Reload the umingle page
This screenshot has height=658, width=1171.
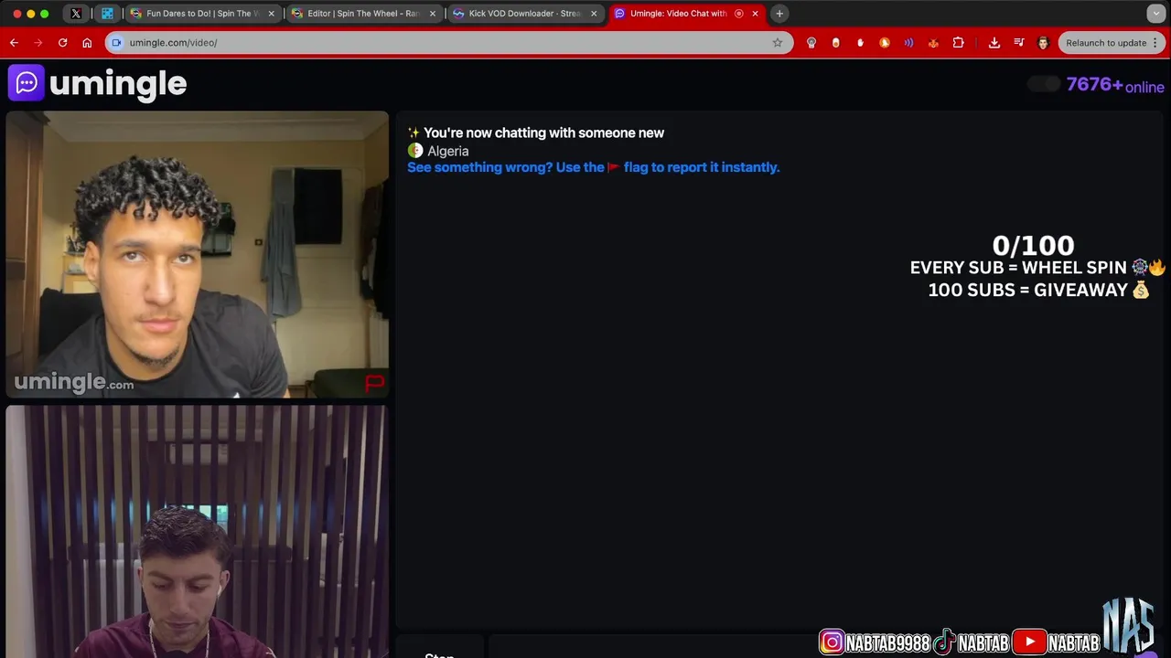point(62,43)
